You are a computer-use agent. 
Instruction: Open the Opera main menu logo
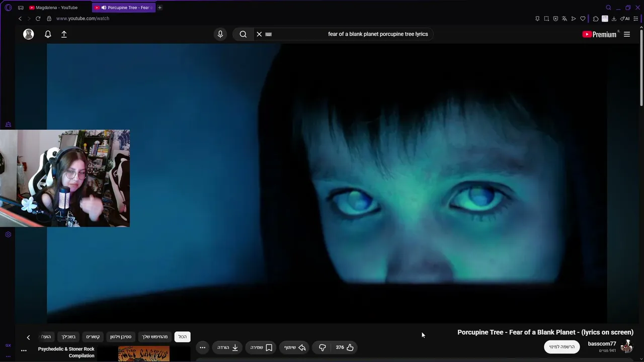[8, 8]
